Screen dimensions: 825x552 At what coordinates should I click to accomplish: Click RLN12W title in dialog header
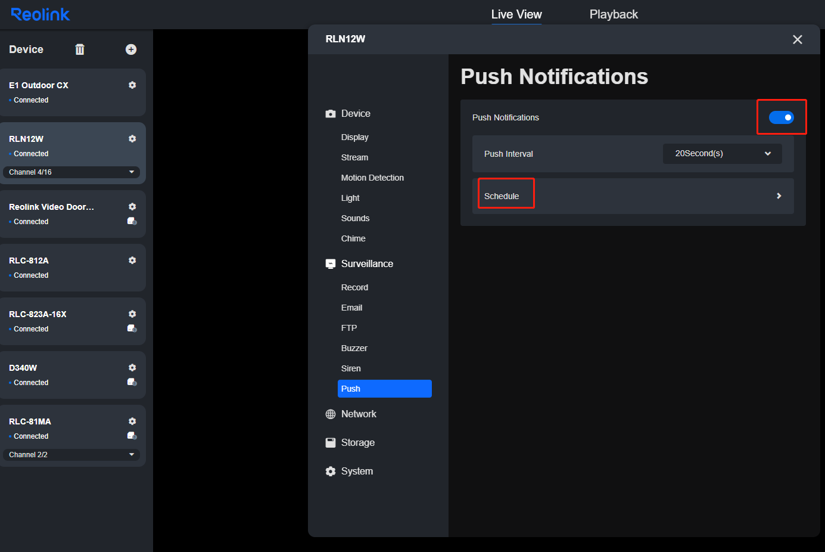[345, 39]
